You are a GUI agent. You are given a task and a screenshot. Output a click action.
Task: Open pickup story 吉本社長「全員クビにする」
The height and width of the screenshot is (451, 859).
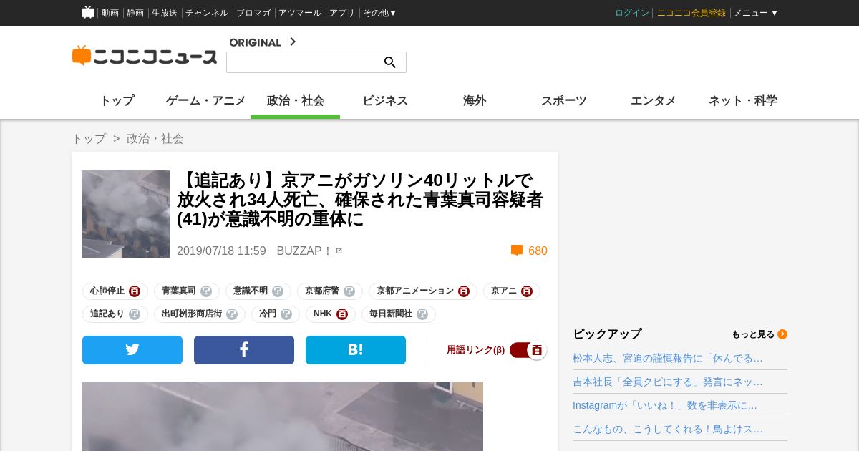click(668, 382)
